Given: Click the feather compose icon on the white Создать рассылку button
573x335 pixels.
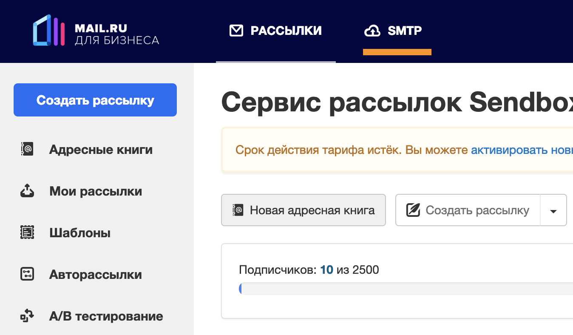Looking at the screenshot, I should 413,210.
